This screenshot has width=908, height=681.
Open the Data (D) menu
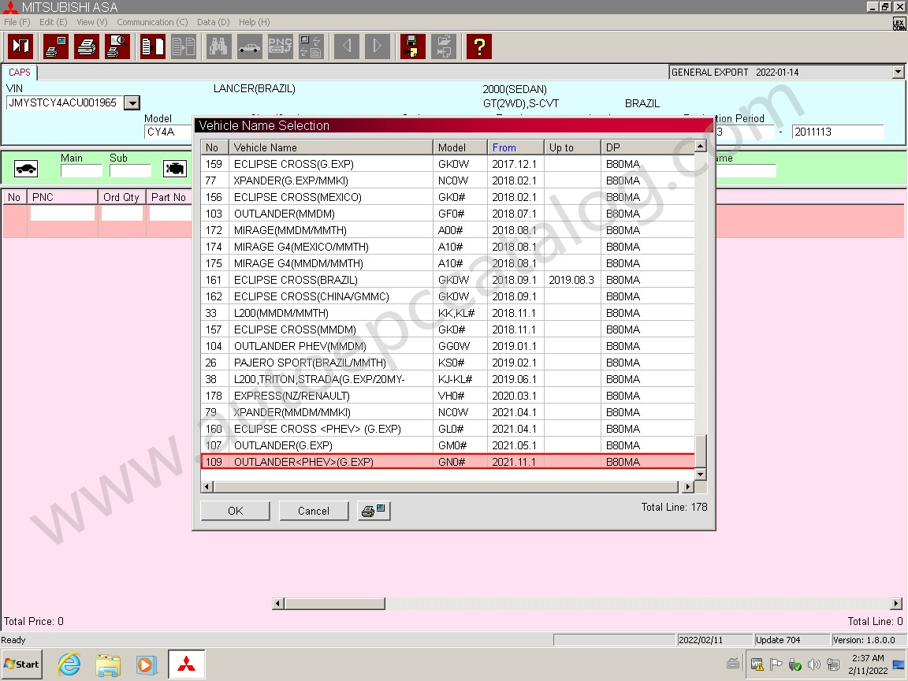click(213, 22)
